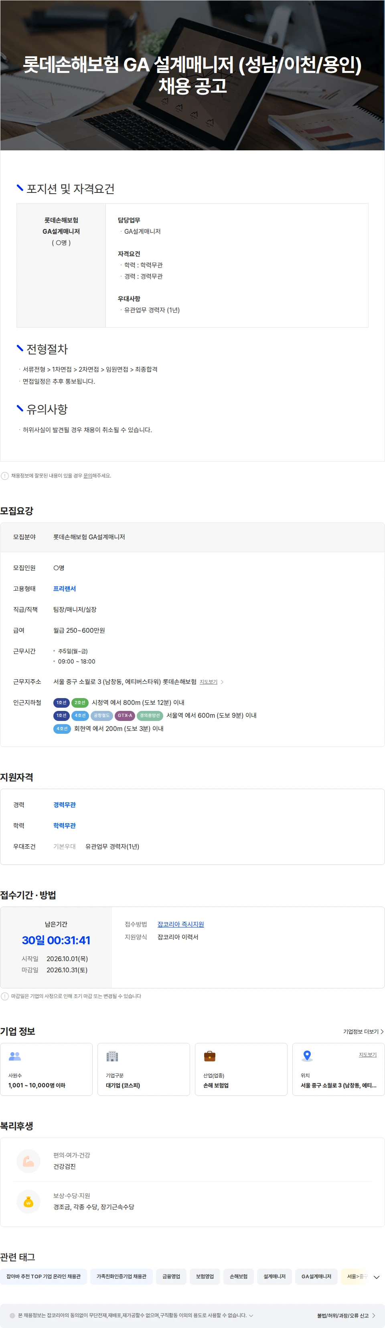385x1328 pixels.
Task: Select tag 가족친화인증기업 채용관
Action: click(121, 1276)
